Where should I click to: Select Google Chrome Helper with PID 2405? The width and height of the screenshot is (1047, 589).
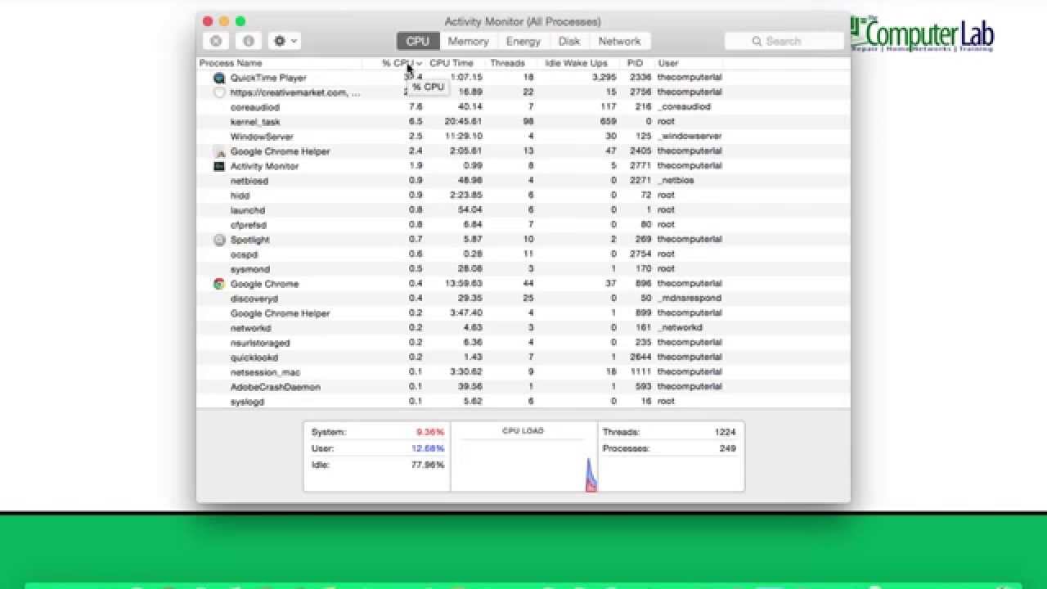(523, 151)
